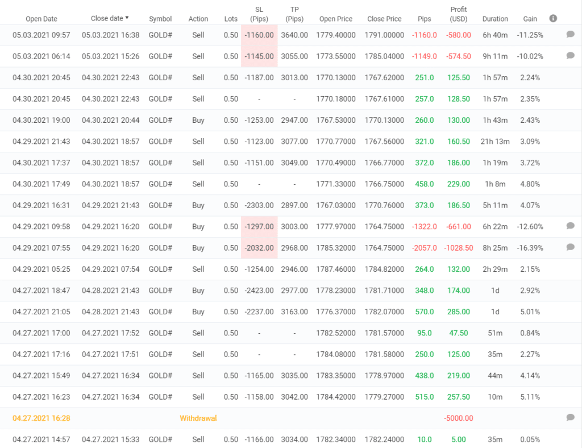Select GOLD# symbol in the top row
This screenshot has width=582, height=448.
(160, 35)
